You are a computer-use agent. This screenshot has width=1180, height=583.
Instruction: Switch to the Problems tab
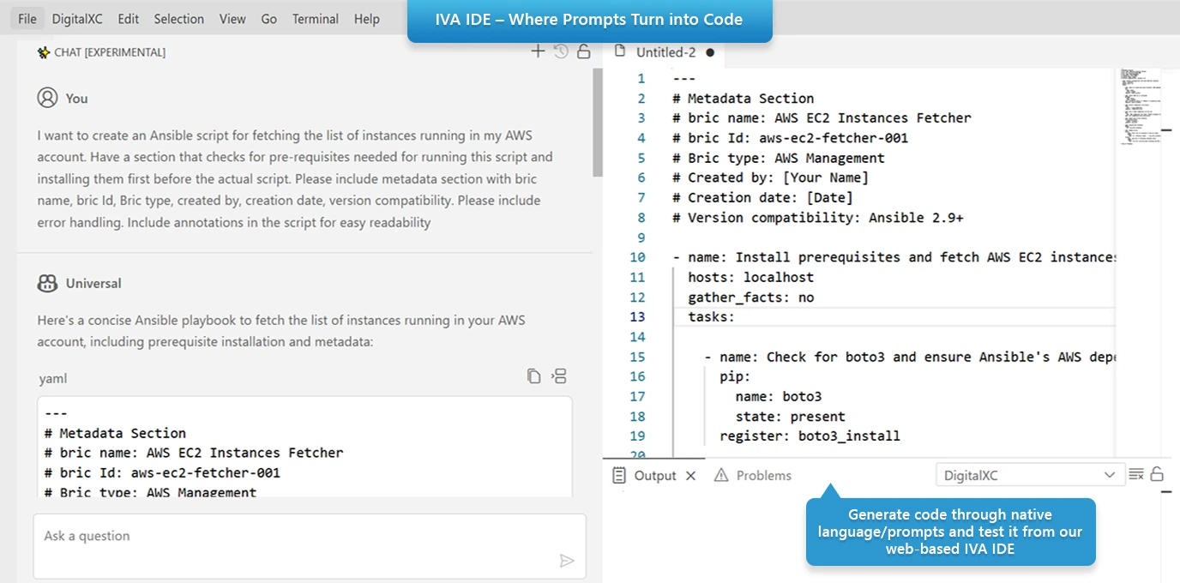(753, 476)
